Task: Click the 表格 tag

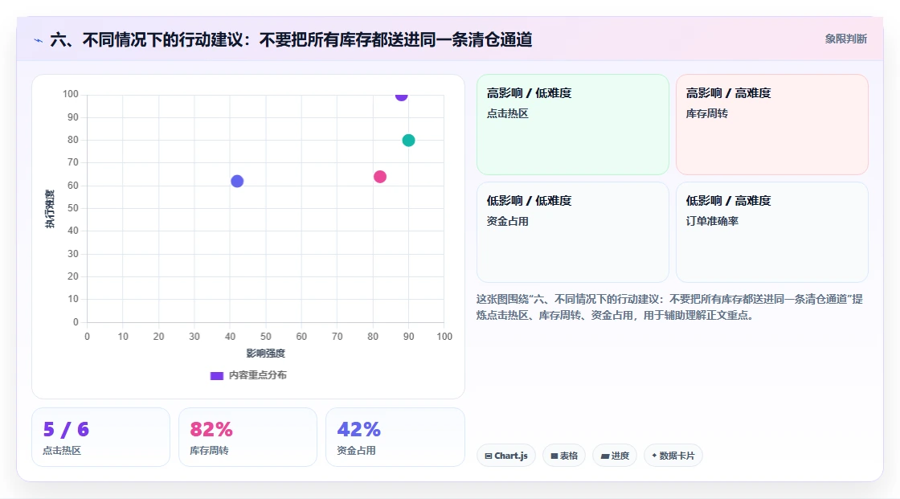Action: pos(563,456)
